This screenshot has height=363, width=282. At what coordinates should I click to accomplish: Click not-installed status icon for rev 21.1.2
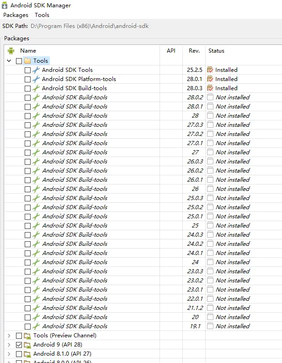tap(210, 308)
